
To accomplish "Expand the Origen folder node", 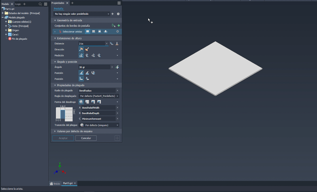I will 6,30.
